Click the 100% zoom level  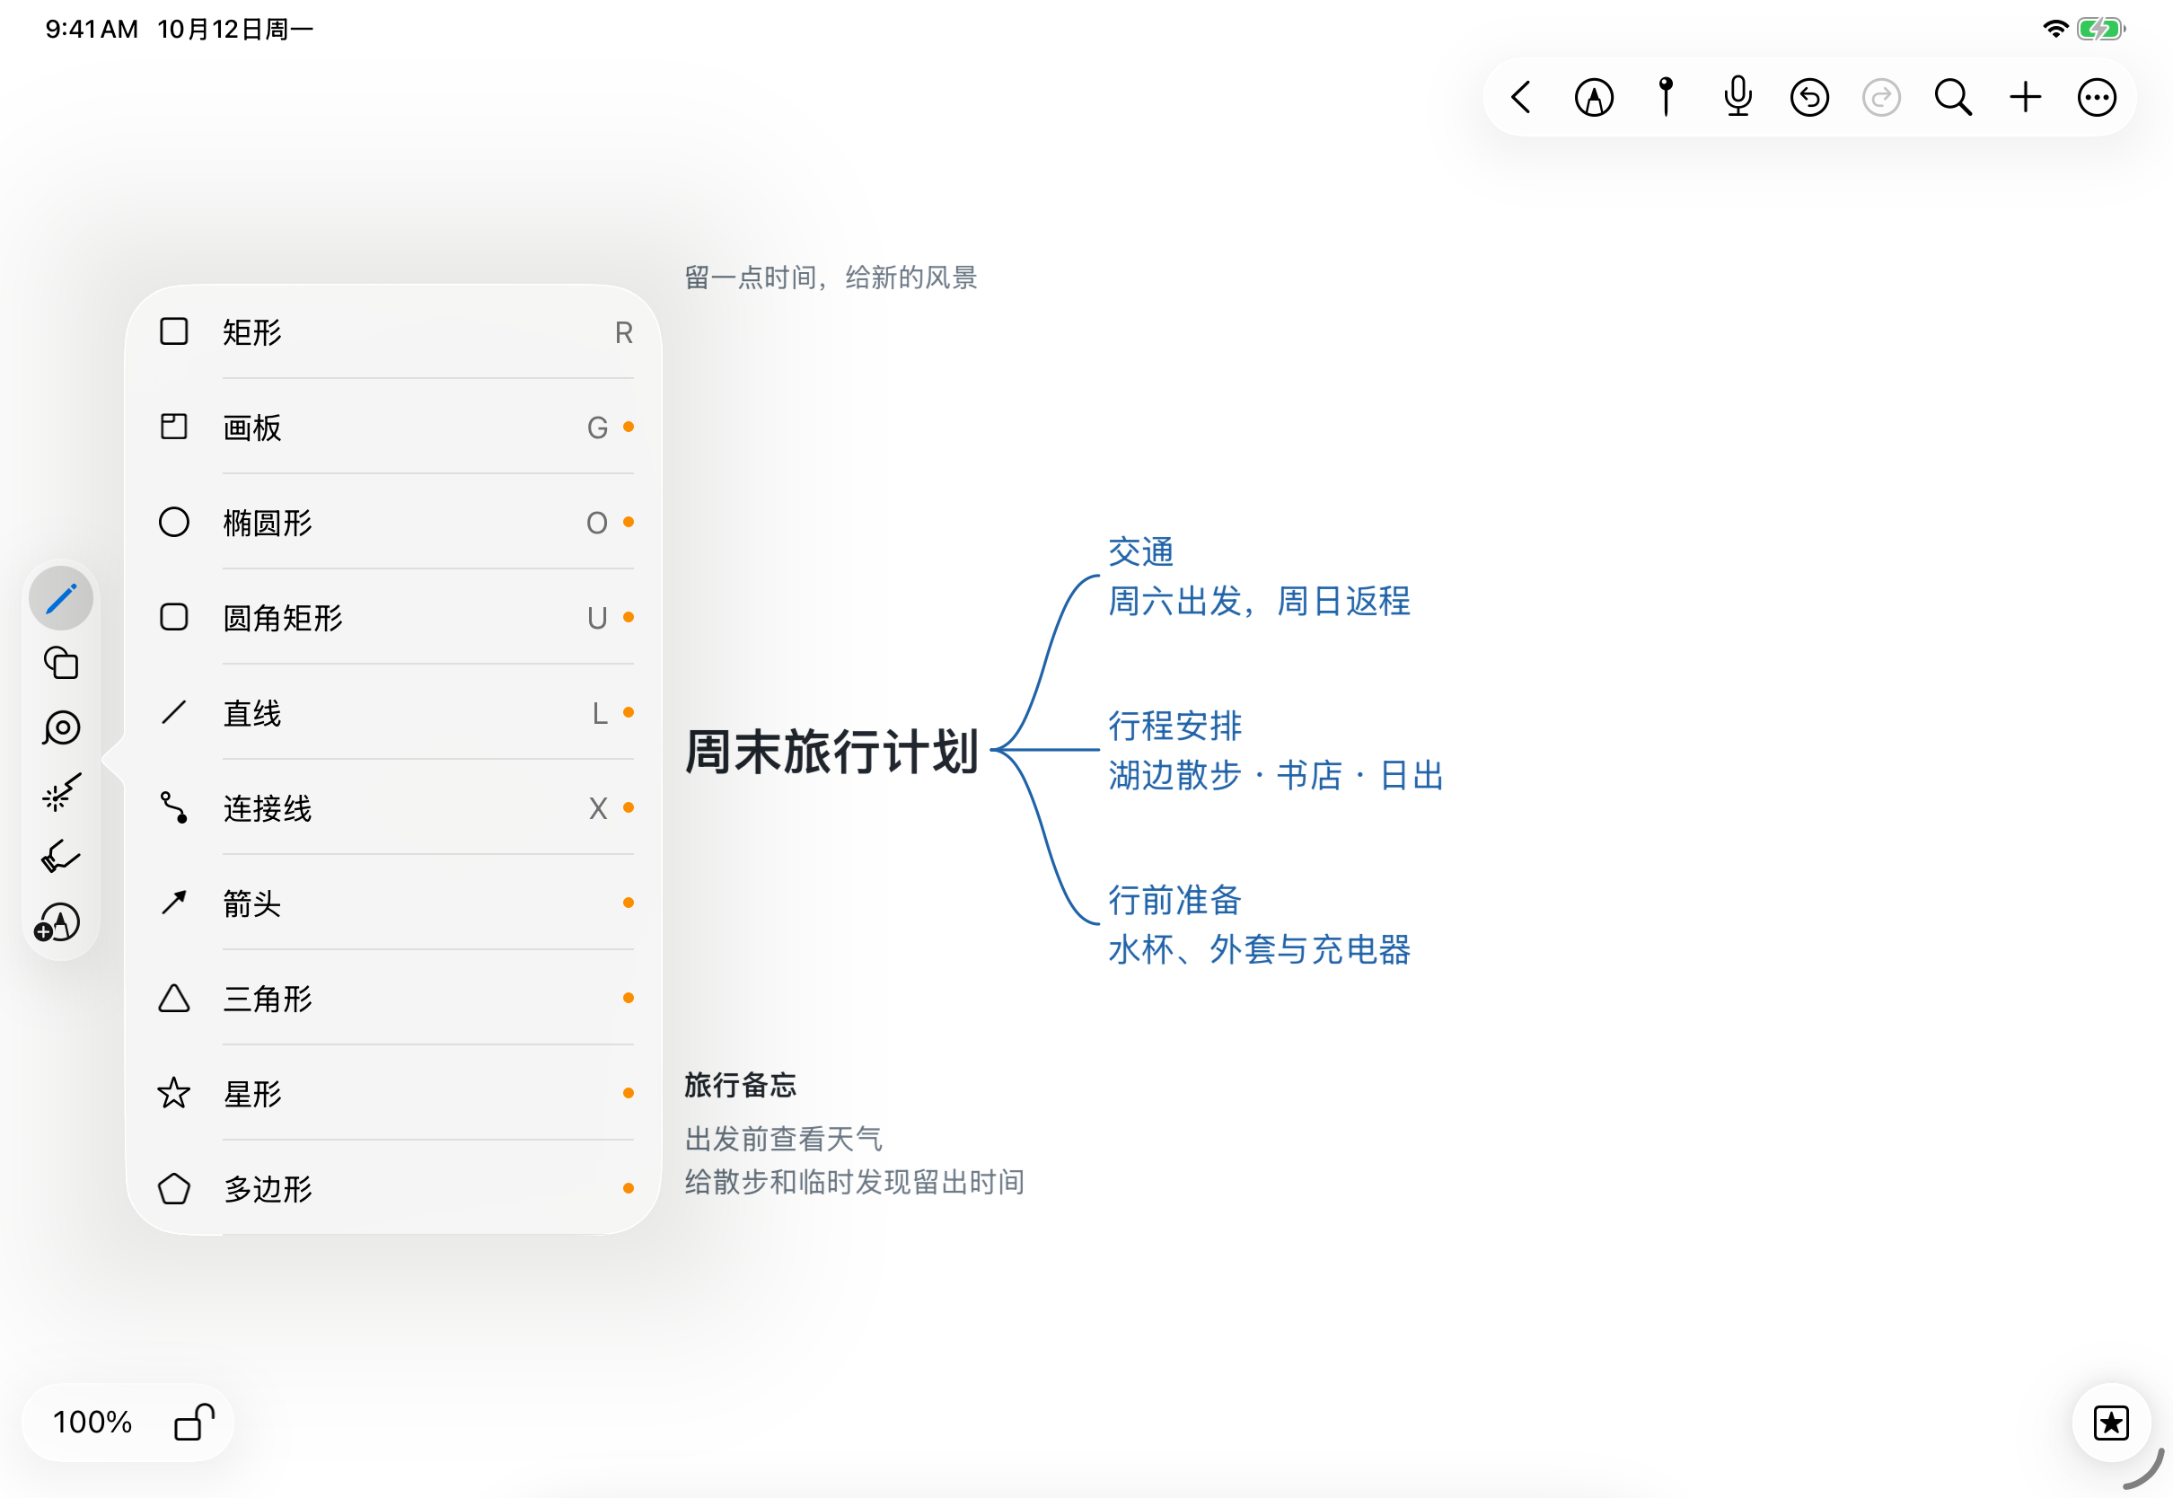tap(92, 1421)
